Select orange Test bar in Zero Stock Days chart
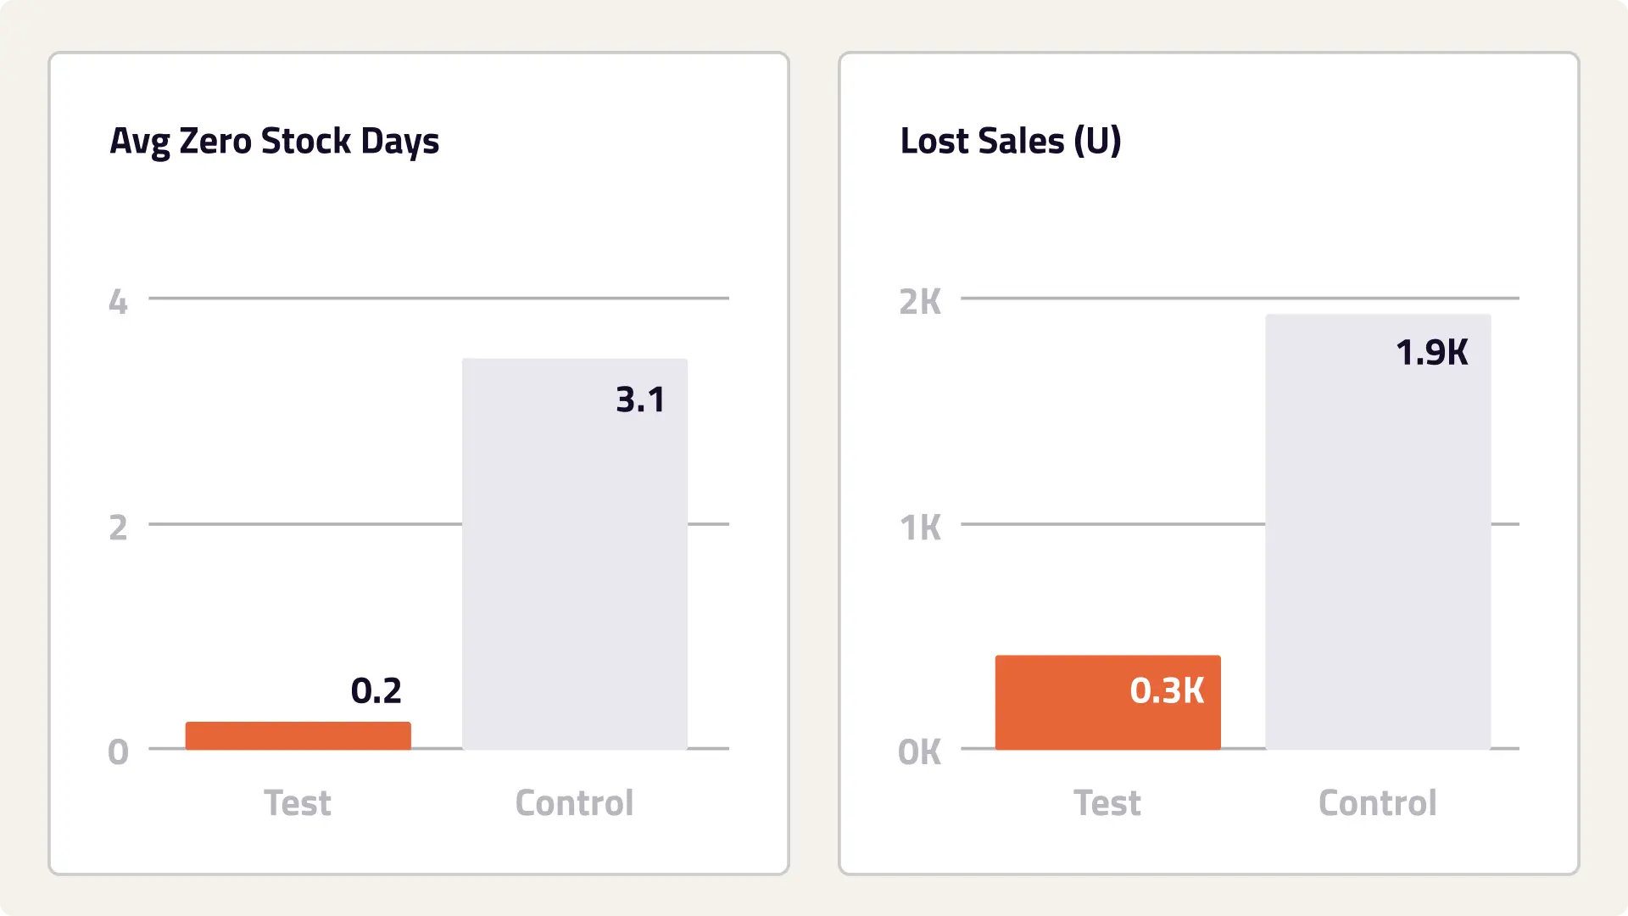This screenshot has width=1628, height=916. click(298, 735)
